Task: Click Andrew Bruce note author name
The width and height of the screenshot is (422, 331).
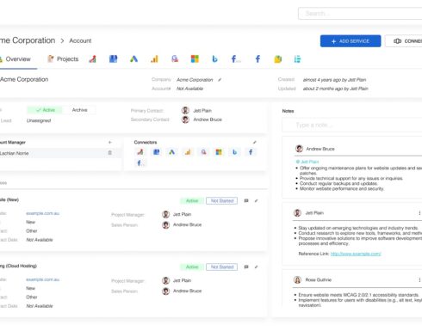Action: pyautogui.click(x=320, y=149)
